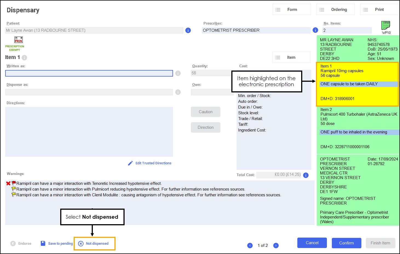400x254 pixels.
Task: Click the info icon beside Dispense as field
Action: coord(178,92)
